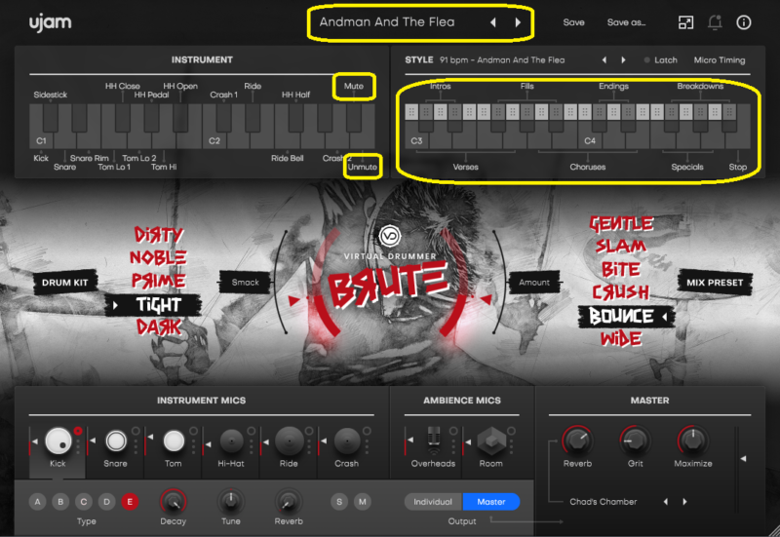Select the Crush mix preset

621,292
